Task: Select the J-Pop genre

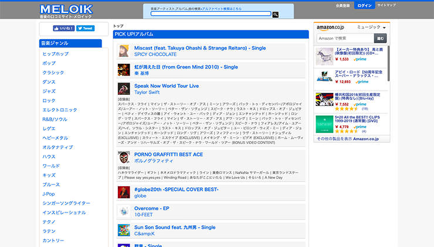Action: tap(49, 194)
